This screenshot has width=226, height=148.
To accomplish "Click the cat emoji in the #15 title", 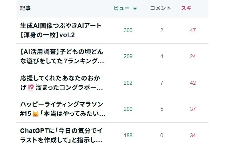I will (35, 114).
